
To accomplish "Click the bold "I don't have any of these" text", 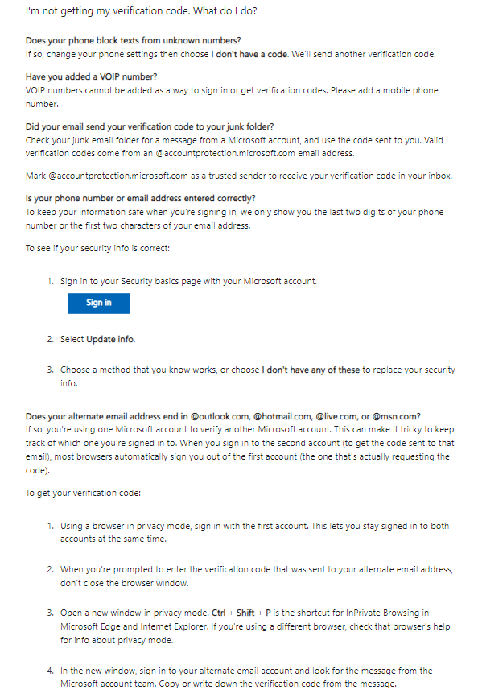I will tap(311, 370).
